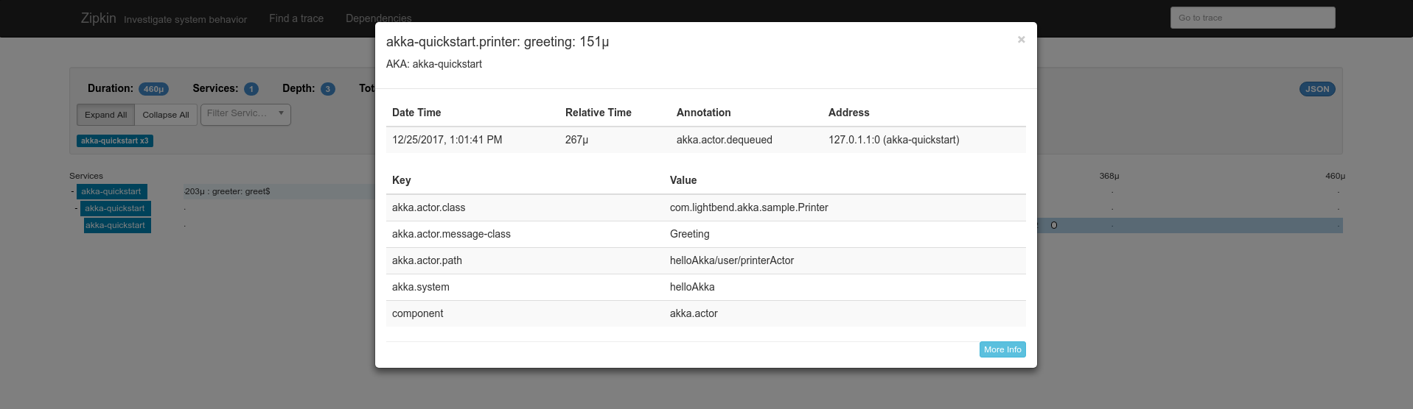Click the akka.actor.dequeued annotation row

pyautogui.click(x=705, y=140)
